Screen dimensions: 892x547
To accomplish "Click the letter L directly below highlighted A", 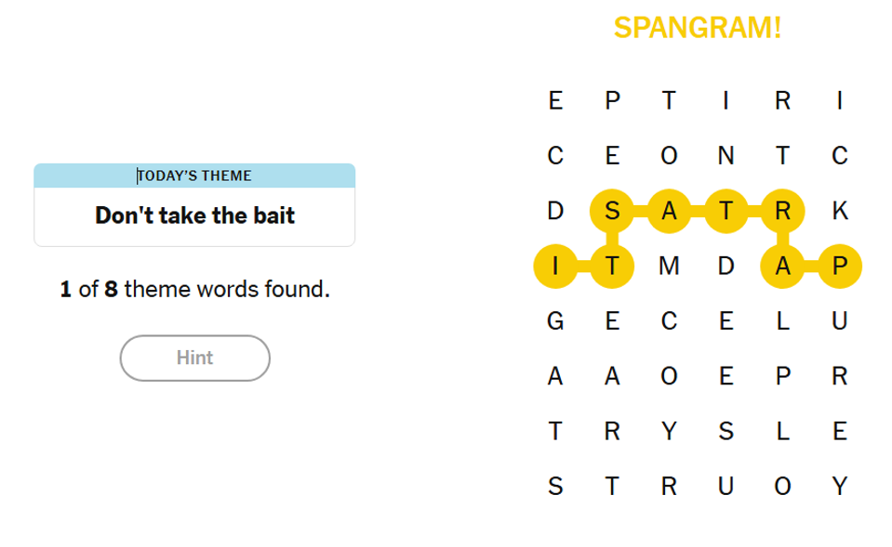I will 782,322.
